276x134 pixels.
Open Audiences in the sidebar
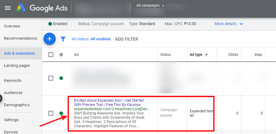(x=13, y=92)
